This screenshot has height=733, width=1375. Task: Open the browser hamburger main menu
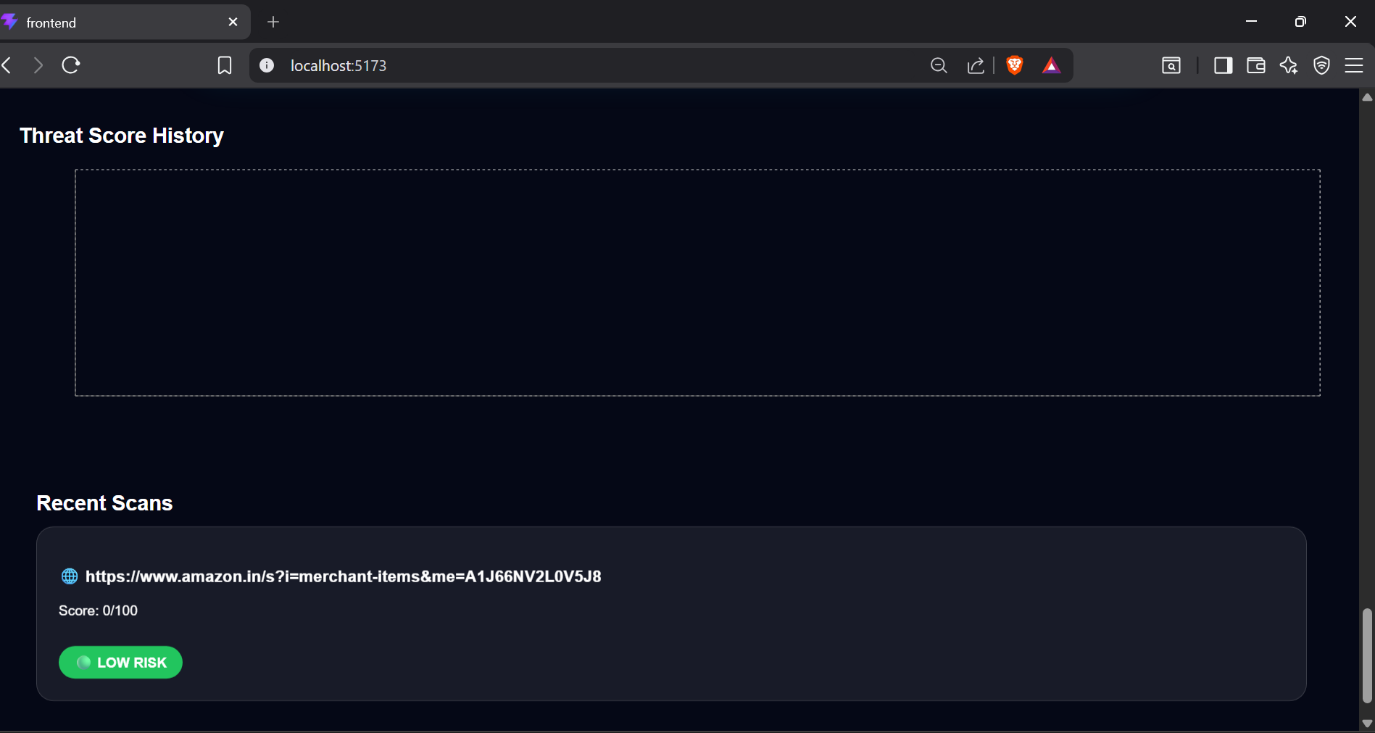(1354, 65)
